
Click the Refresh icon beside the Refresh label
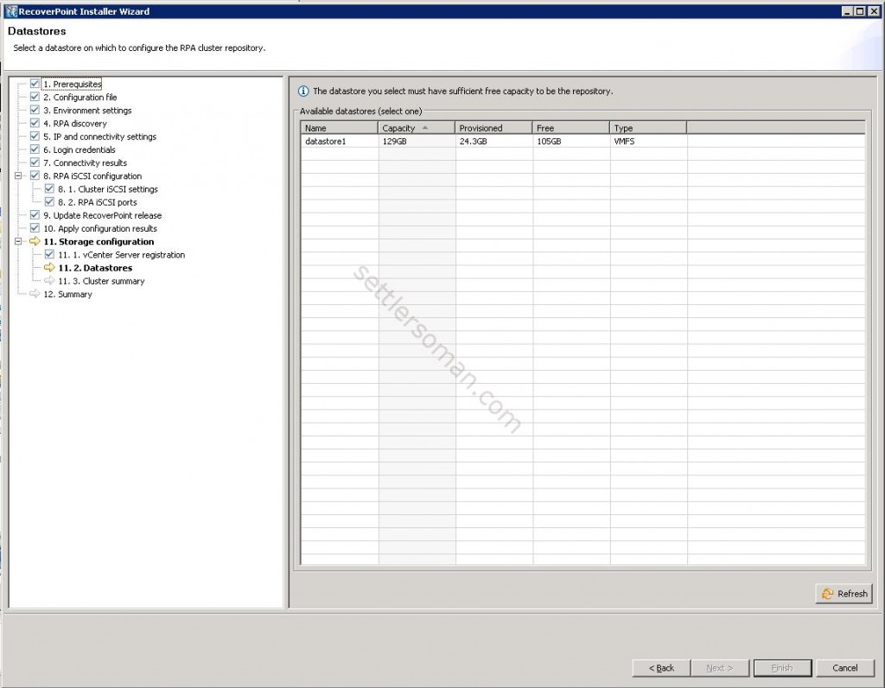pos(829,594)
